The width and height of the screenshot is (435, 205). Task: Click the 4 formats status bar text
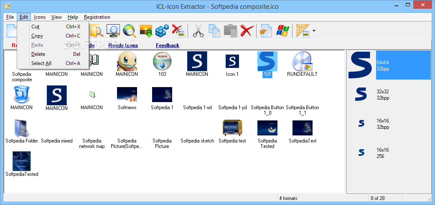click(288, 198)
